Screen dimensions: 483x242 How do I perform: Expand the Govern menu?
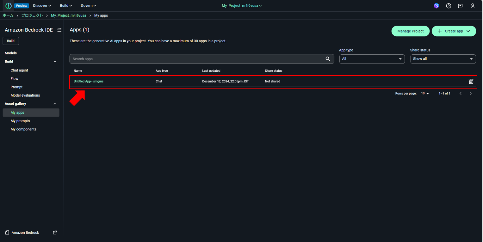(88, 6)
